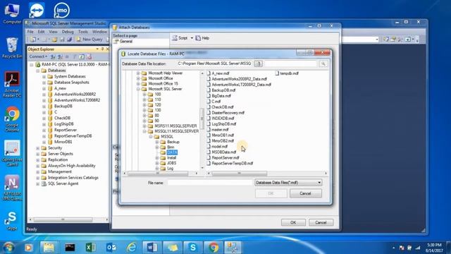
Task: Open TeamViewer desktop shortcut
Action: click(x=37, y=11)
